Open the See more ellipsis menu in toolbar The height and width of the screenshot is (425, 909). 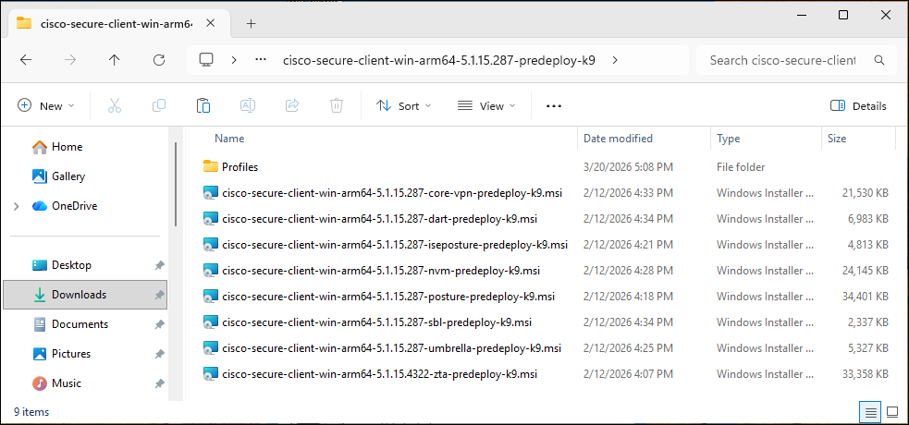(x=554, y=106)
